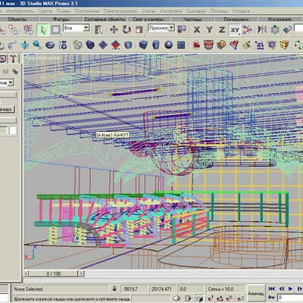Screen dimensions: 303x303
Task: Pick the cylinder primitive icon
Action: click(x=156, y=45)
